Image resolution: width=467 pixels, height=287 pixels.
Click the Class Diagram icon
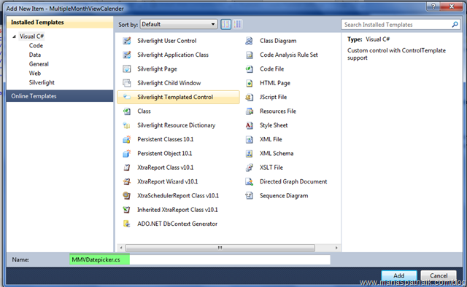(250, 41)
